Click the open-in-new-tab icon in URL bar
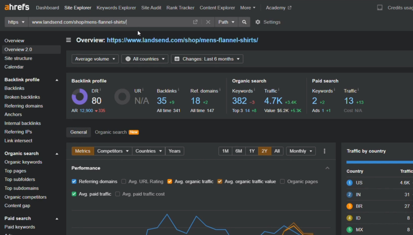The image size is (413, 235). coord(195,22)
